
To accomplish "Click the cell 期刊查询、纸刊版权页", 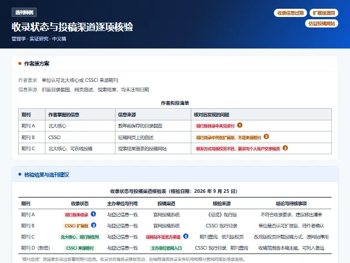I will pos(222,237).
